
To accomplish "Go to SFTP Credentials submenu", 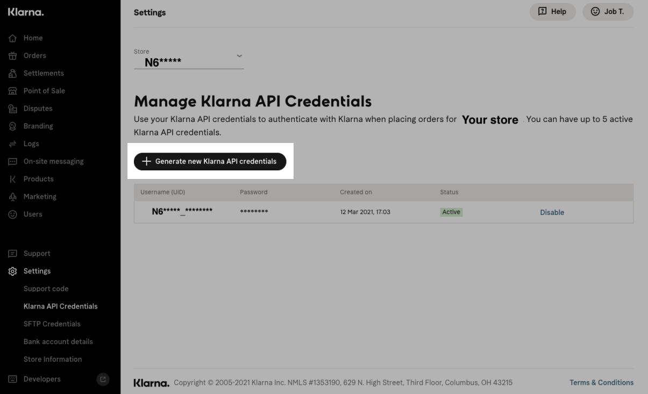I will (52, 324).
